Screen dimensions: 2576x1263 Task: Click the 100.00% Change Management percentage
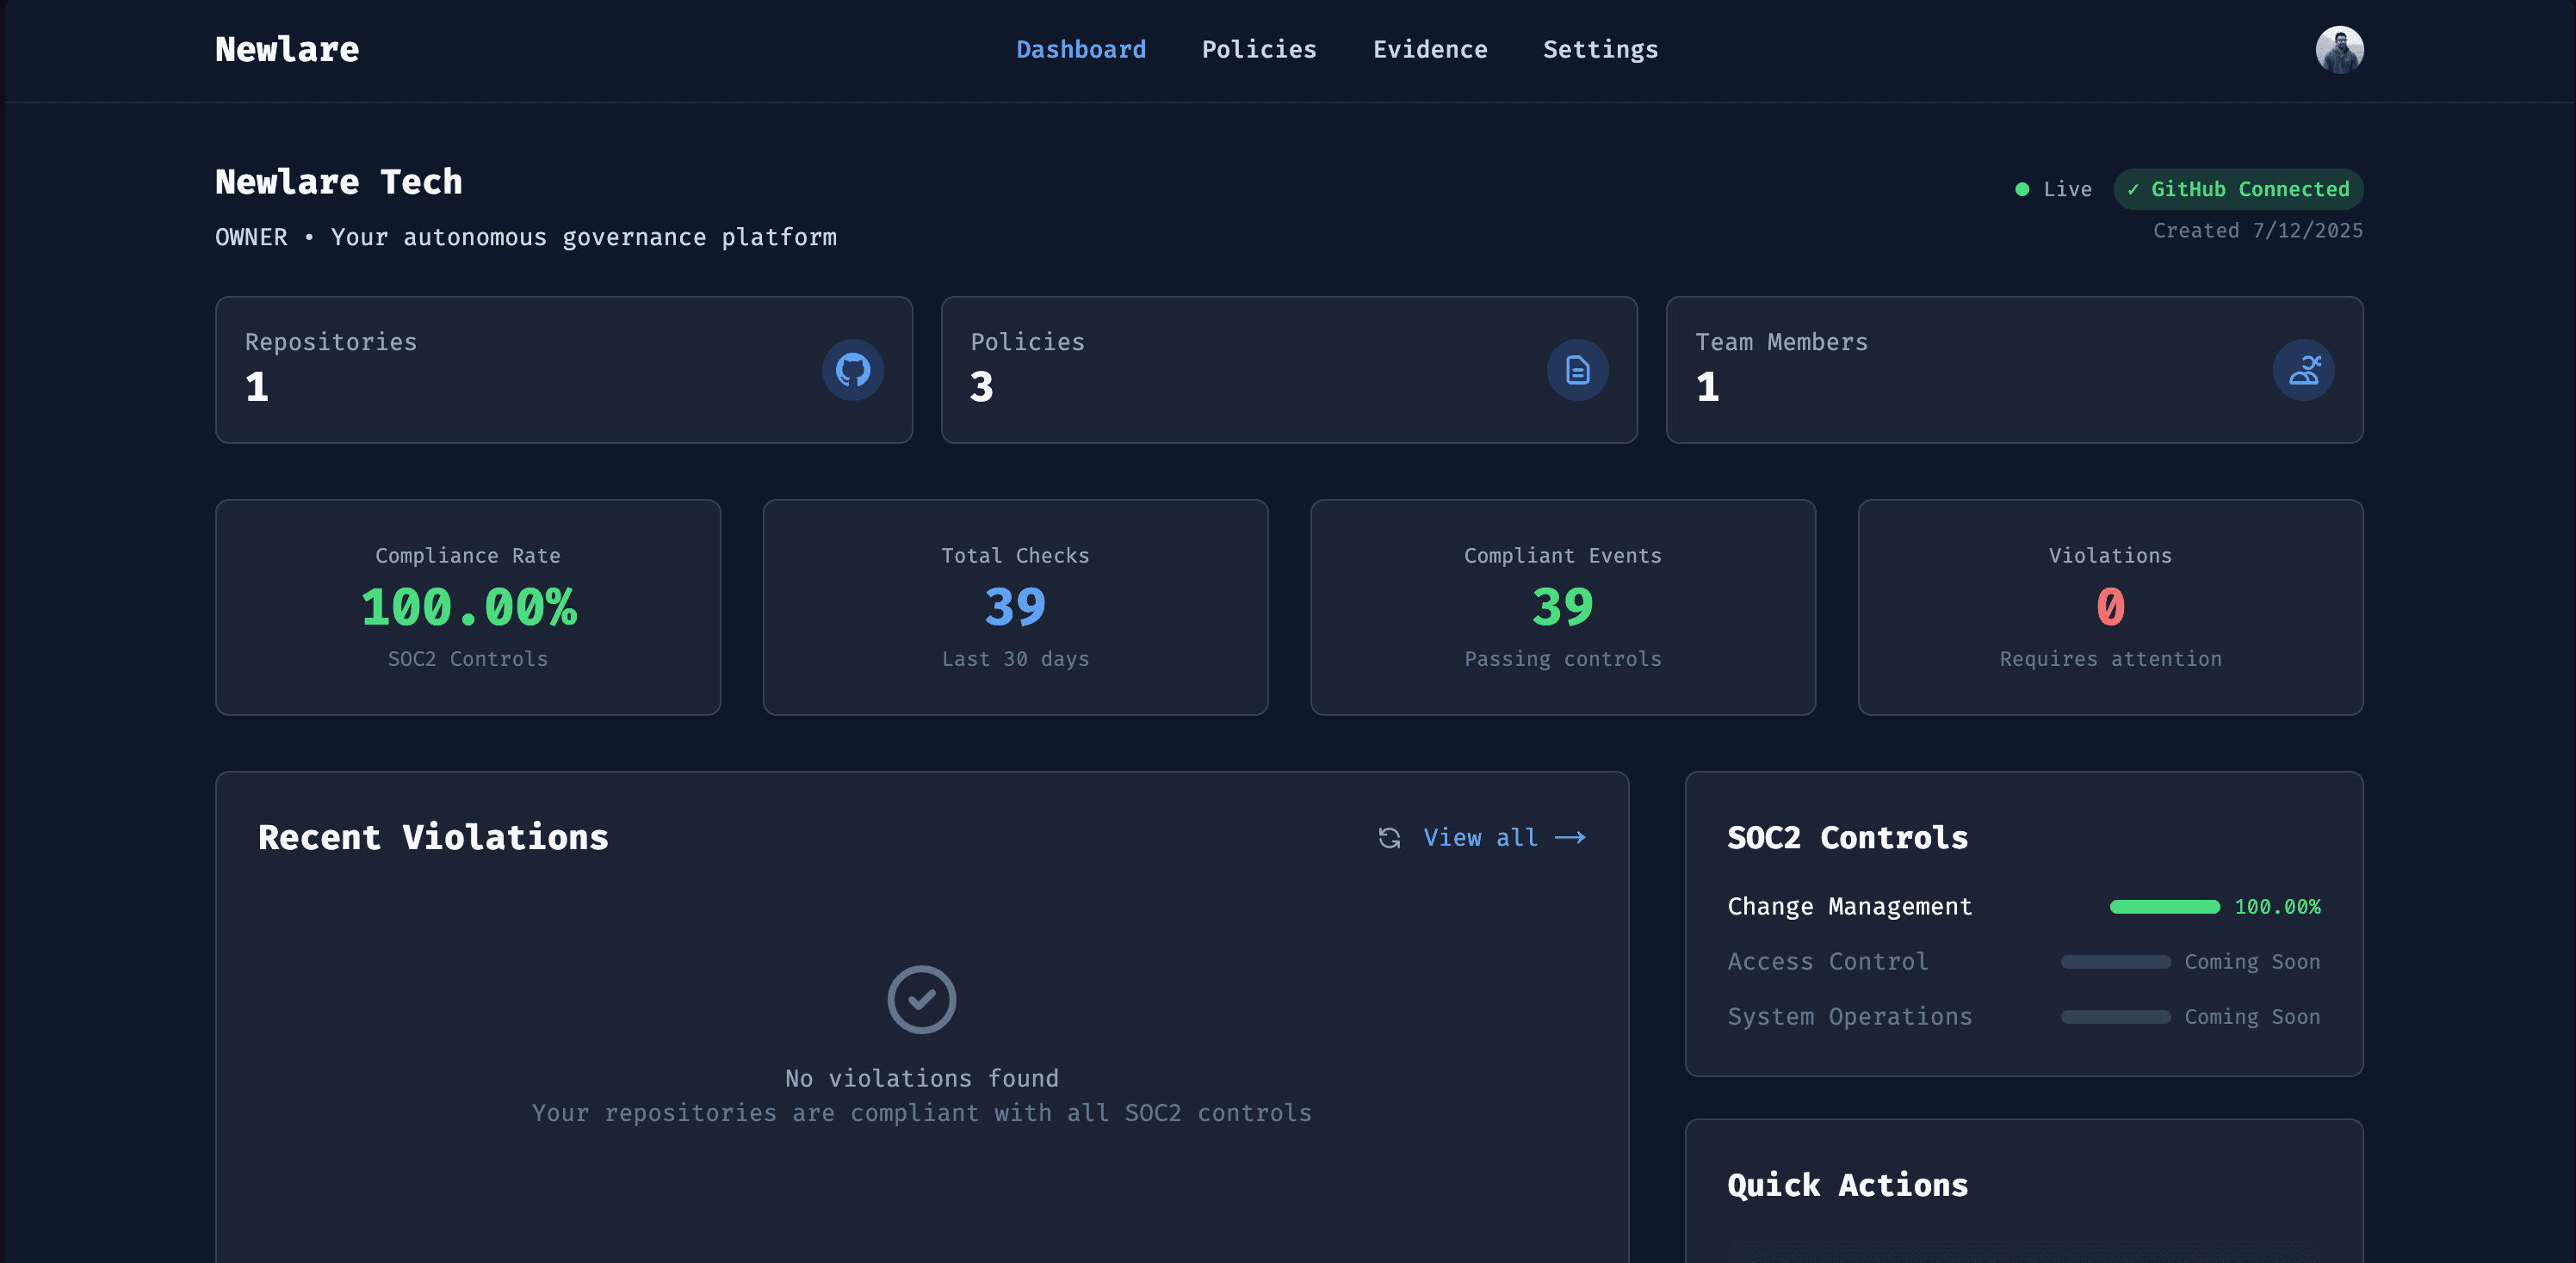[x=2277, y=906]
